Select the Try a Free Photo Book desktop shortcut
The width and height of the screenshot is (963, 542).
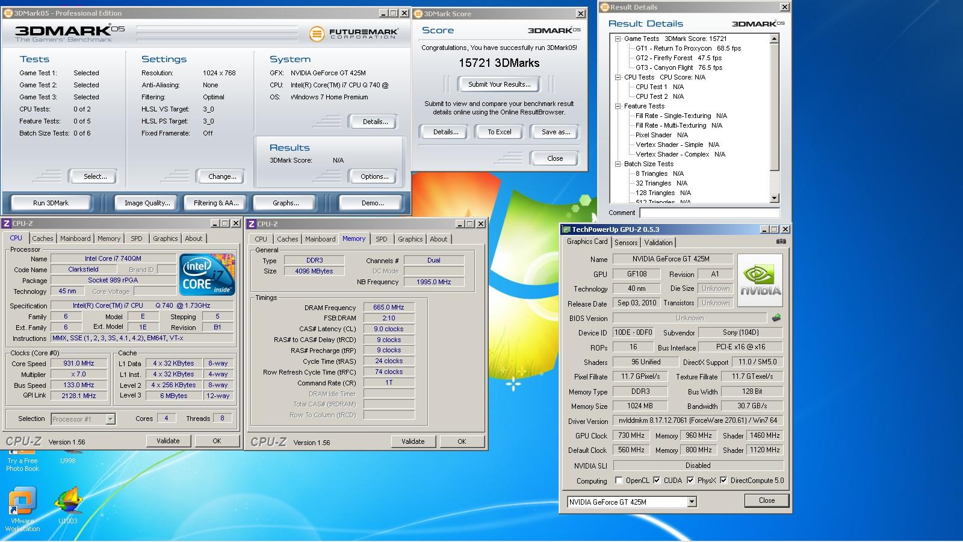(22, 461)
